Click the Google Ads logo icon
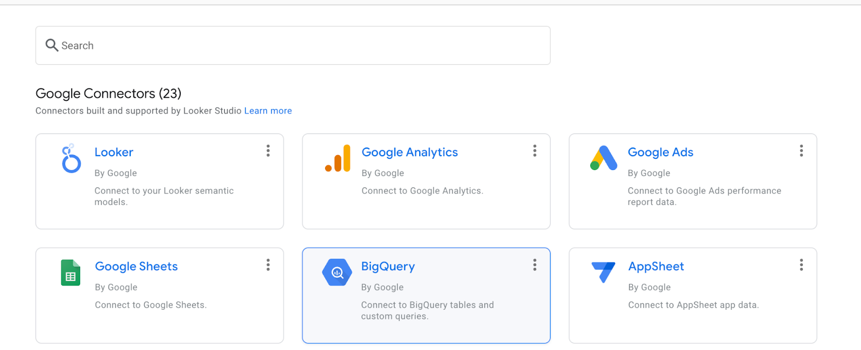 point(604,158)
